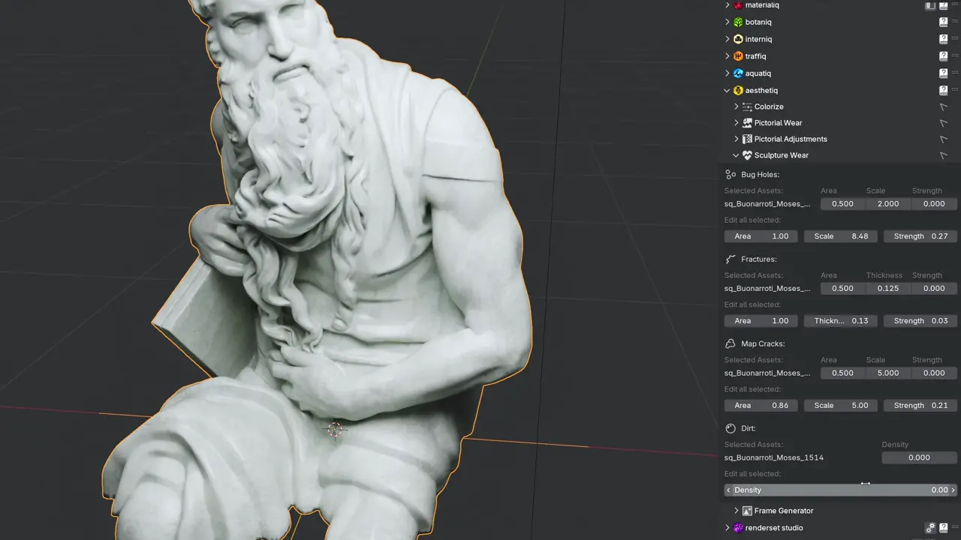Increase Dirt Density with right arrow
This screenshot has width=961, height=540.
coord(953,490)
